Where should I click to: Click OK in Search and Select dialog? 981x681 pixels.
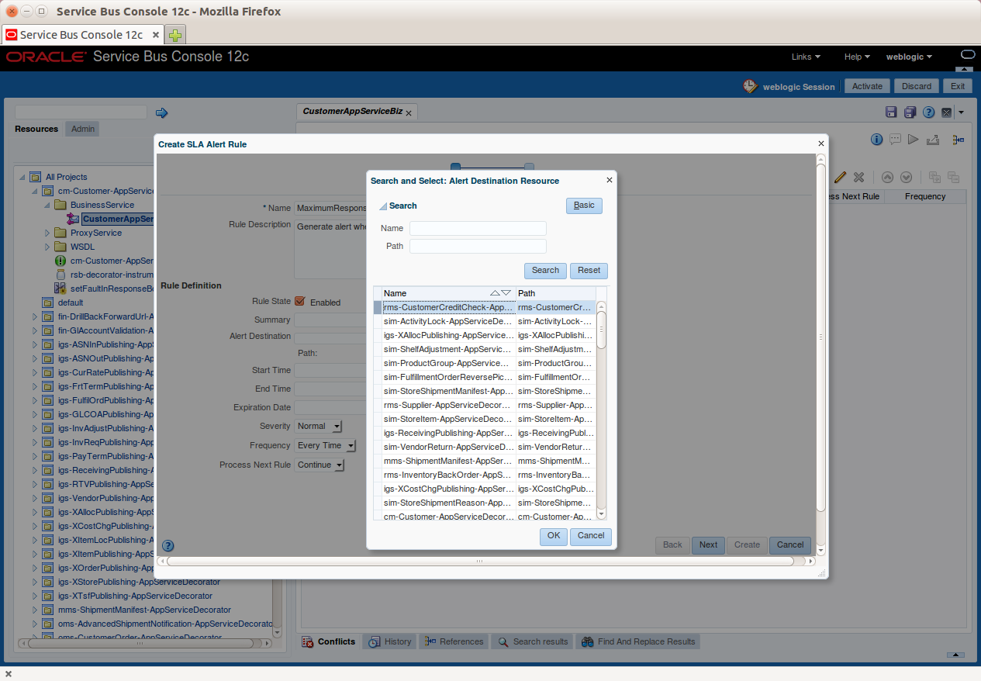pos(554,536)
